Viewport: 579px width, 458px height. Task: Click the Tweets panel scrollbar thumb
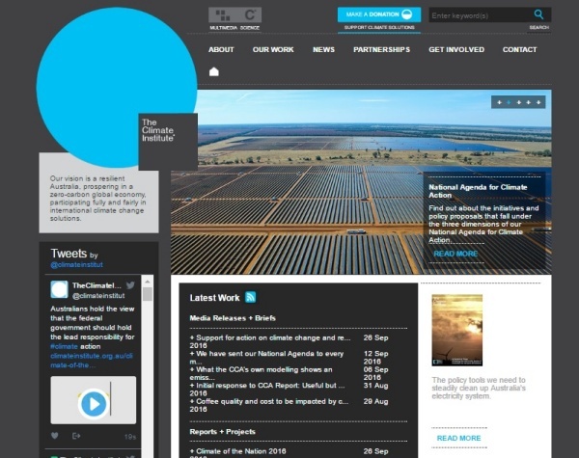pos(148,294)
